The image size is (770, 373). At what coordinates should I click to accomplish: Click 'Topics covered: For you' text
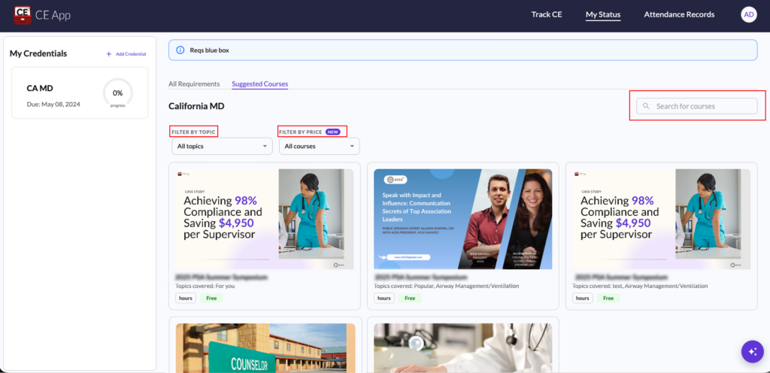click(207, 286)
